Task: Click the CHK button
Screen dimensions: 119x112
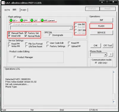Action: pos(95,46)
